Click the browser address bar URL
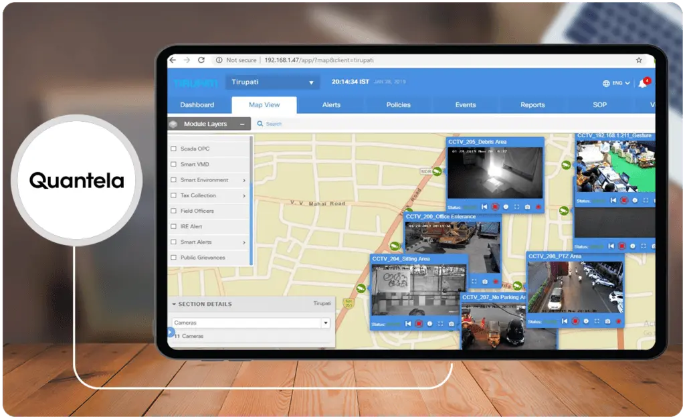Screen dimensions: 685x419 point(319,60)
